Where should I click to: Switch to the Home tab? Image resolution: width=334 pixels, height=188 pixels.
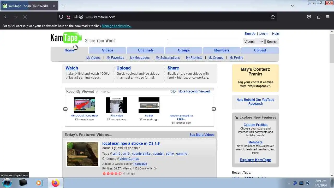coord(69,50)
